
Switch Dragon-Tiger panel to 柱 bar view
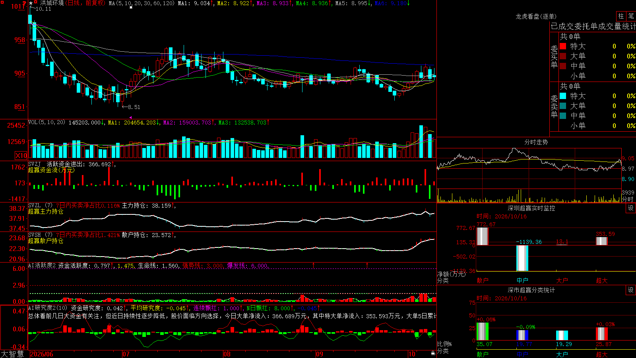point(621,16)
